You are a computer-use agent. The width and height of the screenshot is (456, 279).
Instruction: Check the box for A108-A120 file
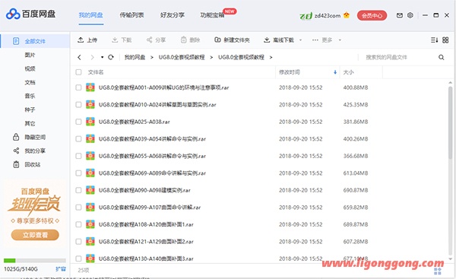(78, 224)
